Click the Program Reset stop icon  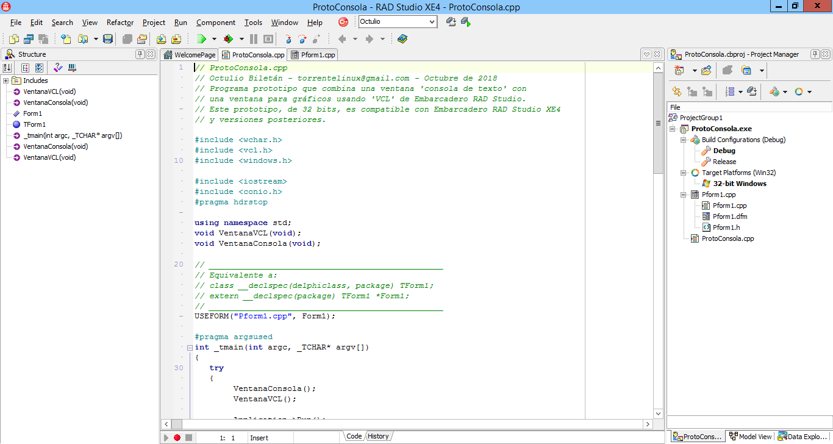point(268,39)
